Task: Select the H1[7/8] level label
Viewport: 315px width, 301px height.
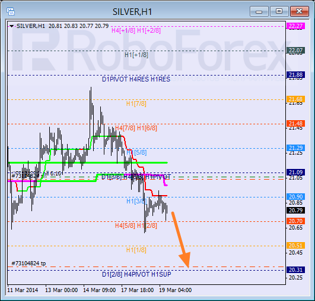Action: [x=136, y=104]
